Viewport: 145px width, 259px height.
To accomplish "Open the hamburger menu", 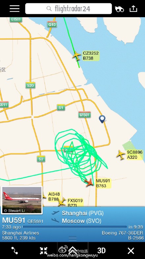I will (14, 9).
